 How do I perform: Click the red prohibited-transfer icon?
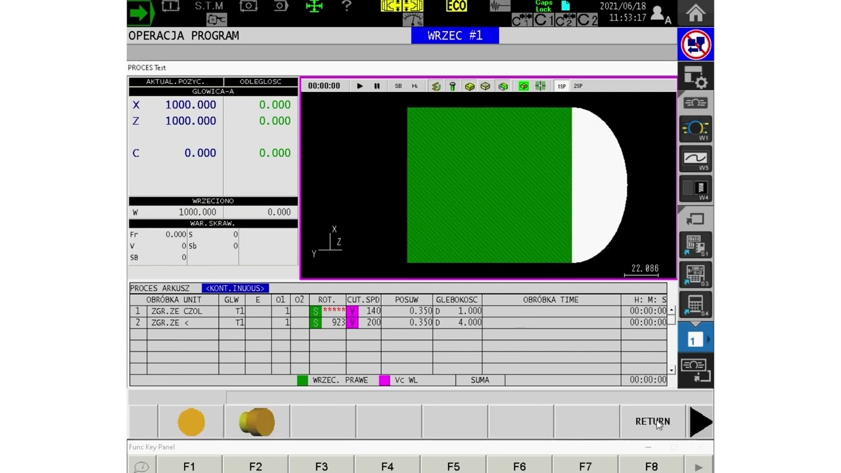point(695,45)
